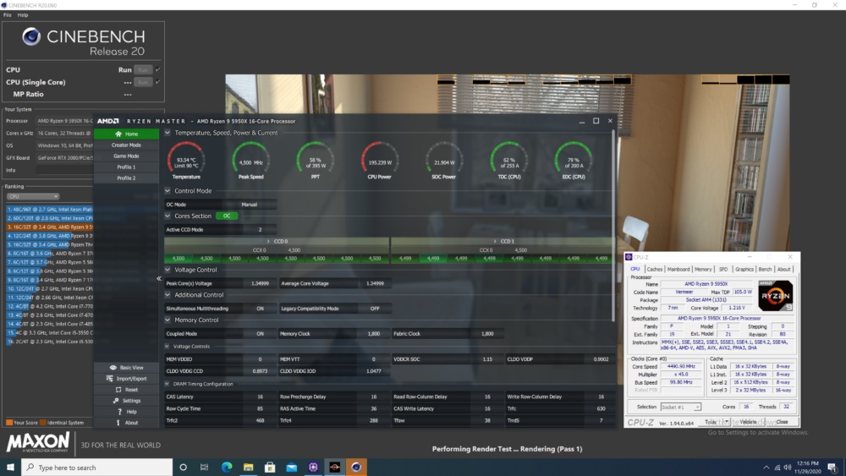The height and width of the screenshot is (476, 846).
Task: Click the EDC (CPU) gauge
Action: coord(573,160)
